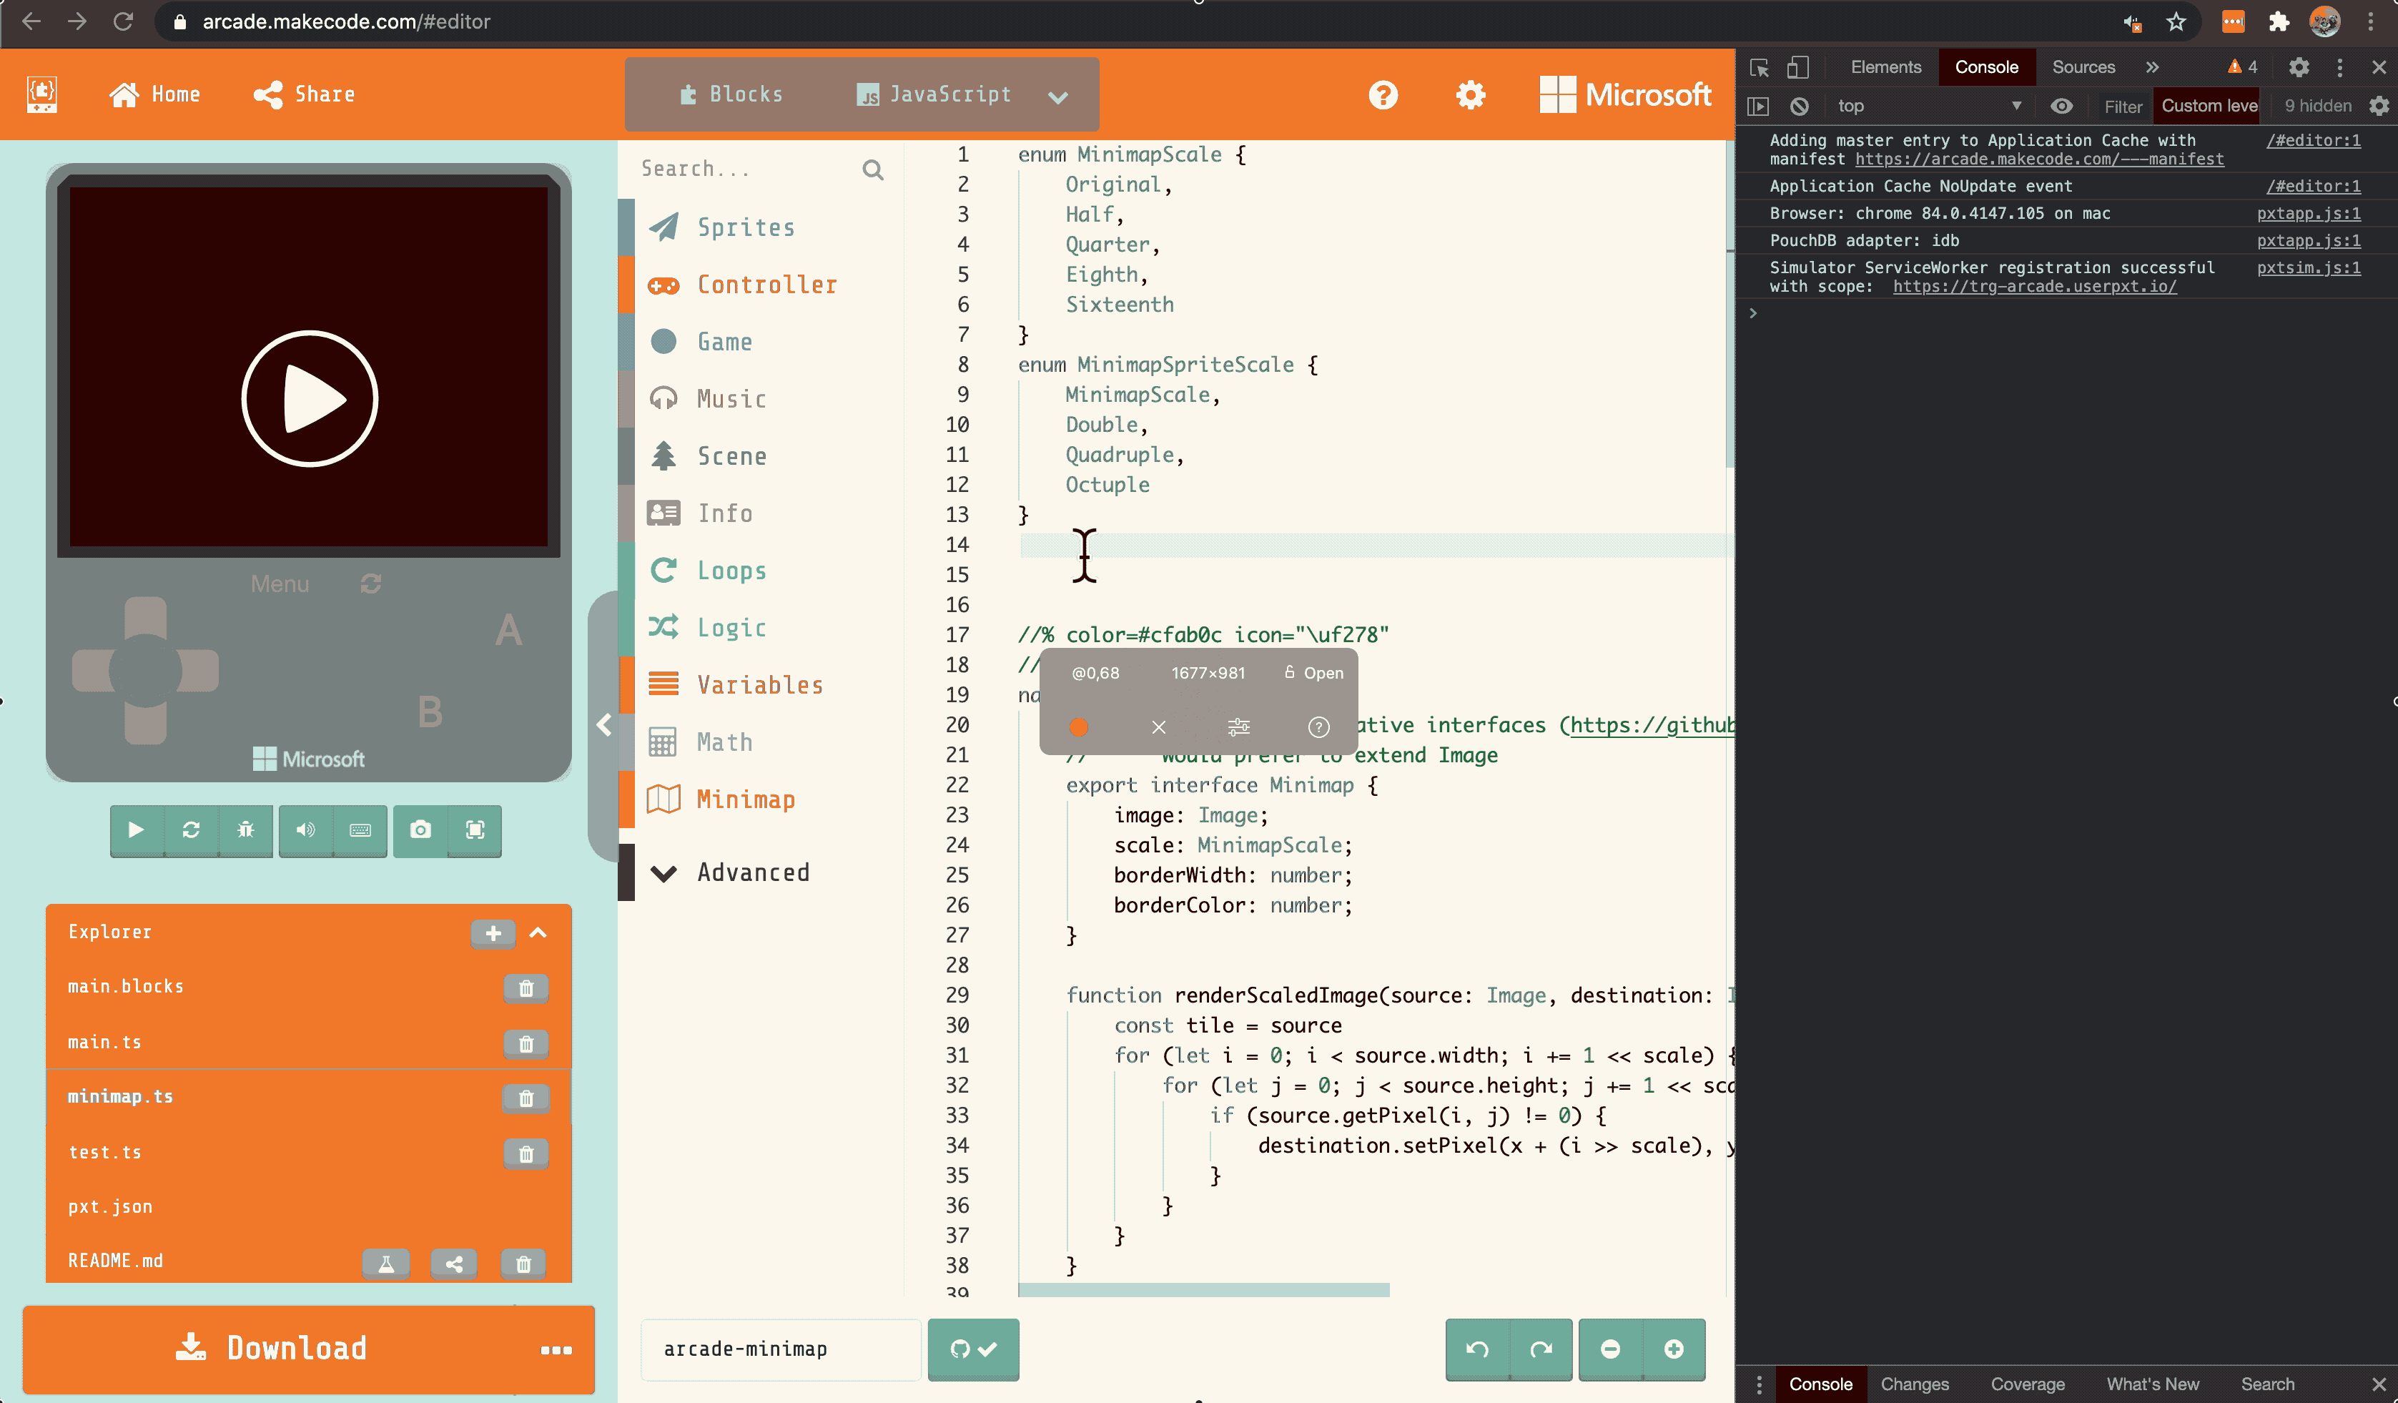The width and height of the screenshot is (2398, 1403).
Task: Collapse the simulator with the left chevron handle
Action: (603, 724)
